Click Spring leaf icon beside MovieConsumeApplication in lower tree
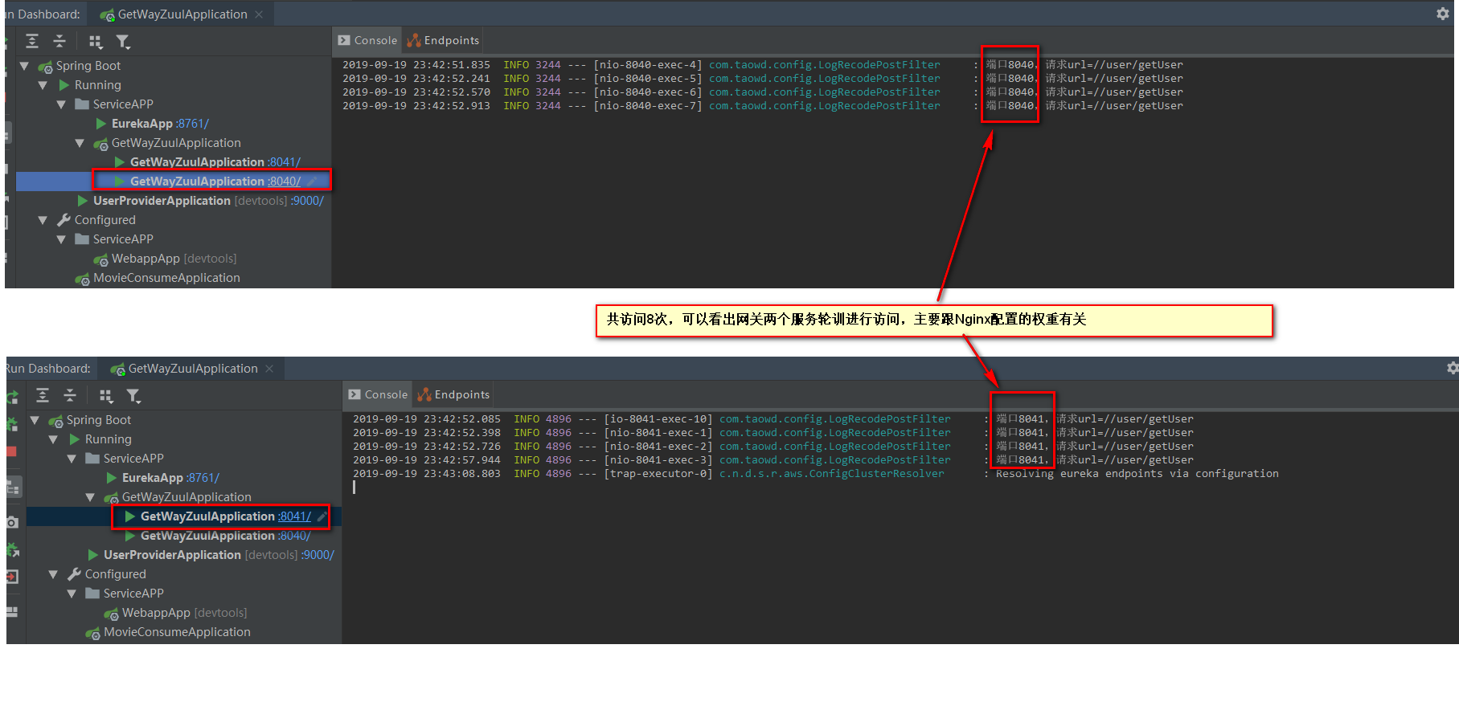1459x710 pixels. (93, 633)
